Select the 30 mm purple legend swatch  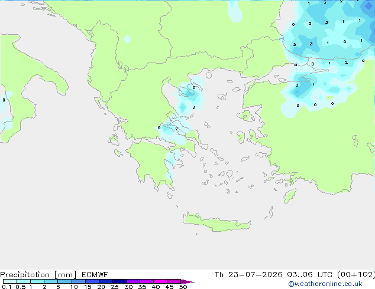(x=133, y=281)
